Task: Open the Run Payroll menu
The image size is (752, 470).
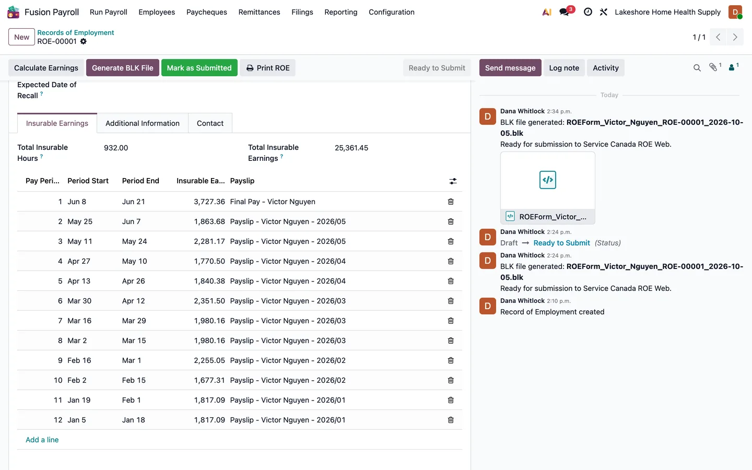Action: (x=109, y=12)
